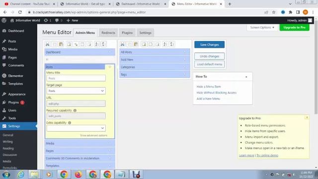Add a new top-level menu

coord(69,44)
